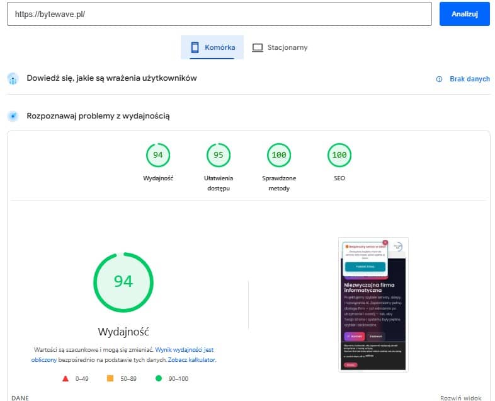Click the mobile page screenshot thumbnail
The image size is (495, 401).
pos(373,305)
